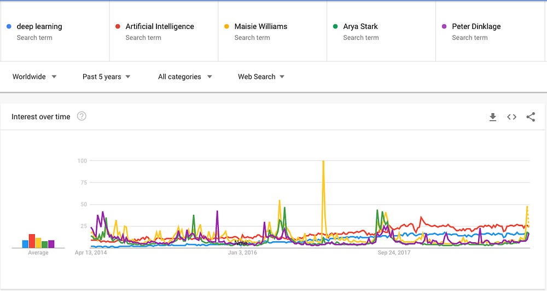Viewport: 547px width, 291px height.
Task: Click the Peter Dinklage search term
Action: (476, 26)
